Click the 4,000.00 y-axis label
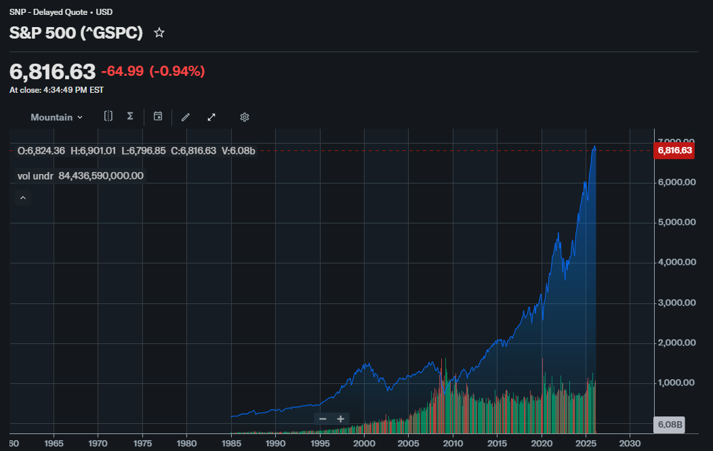Viewport: 713px width, 451px height. click(x=677, y=262)
